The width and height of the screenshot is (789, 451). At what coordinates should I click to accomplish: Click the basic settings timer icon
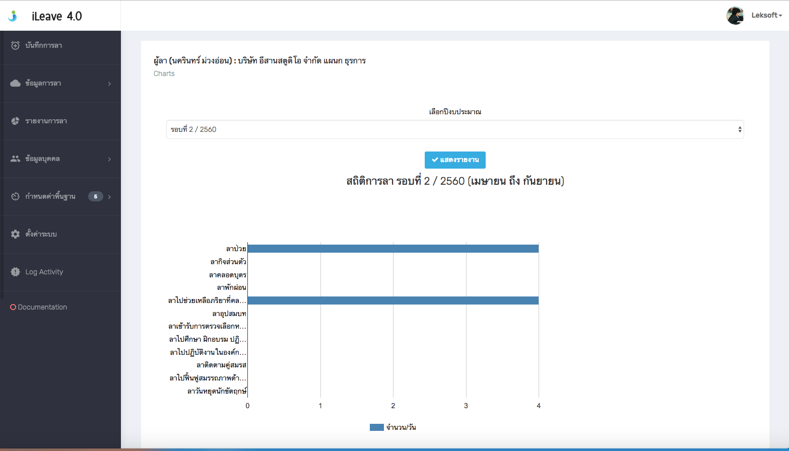[15, 196]
